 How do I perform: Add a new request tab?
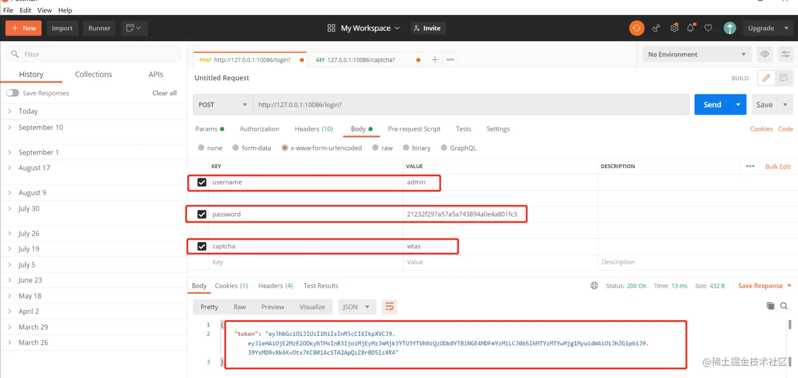(435, 60)
